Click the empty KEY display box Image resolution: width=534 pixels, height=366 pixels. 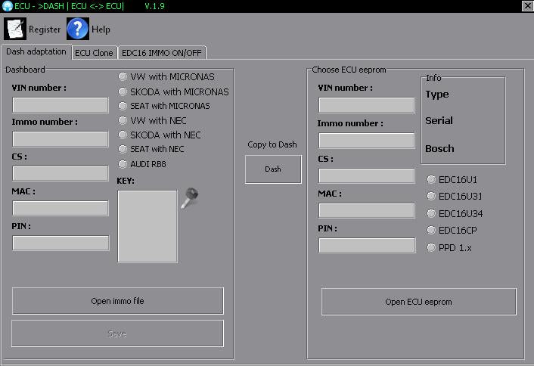tap(147, 226)
